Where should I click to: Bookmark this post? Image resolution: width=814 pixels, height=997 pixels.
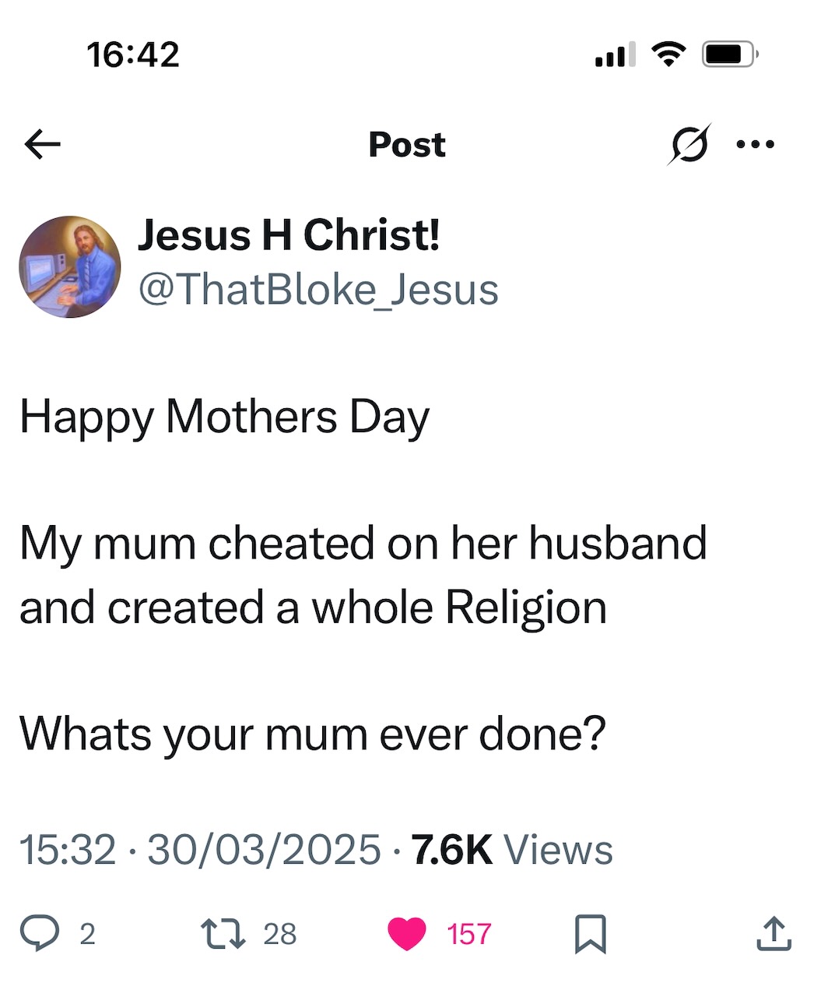(590, 934)
